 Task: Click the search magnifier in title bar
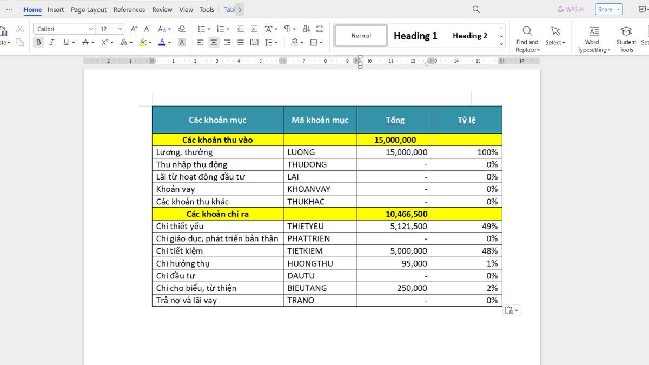[476, 9]
